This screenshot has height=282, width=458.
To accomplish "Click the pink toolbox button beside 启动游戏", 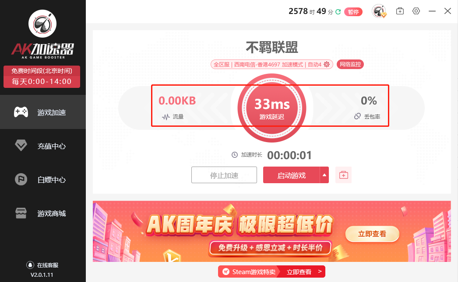I will [x=343, y=175].
